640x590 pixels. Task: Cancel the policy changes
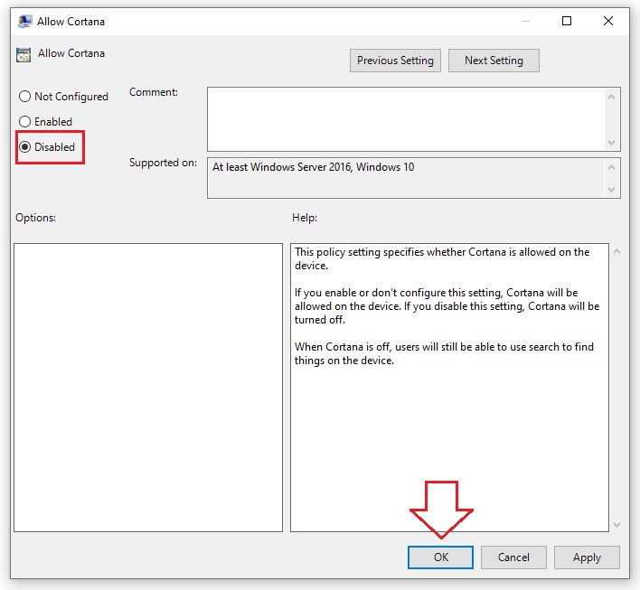(x=513, y=557)
